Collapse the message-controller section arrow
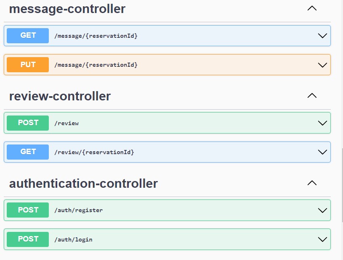Viewport: 343px width, 260px height. click(x=312, y=8)
